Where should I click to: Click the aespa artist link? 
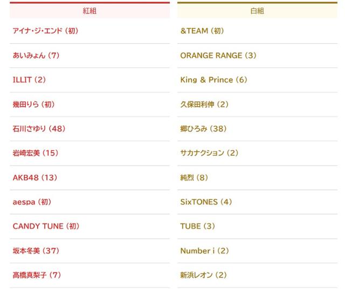[32, 202]
